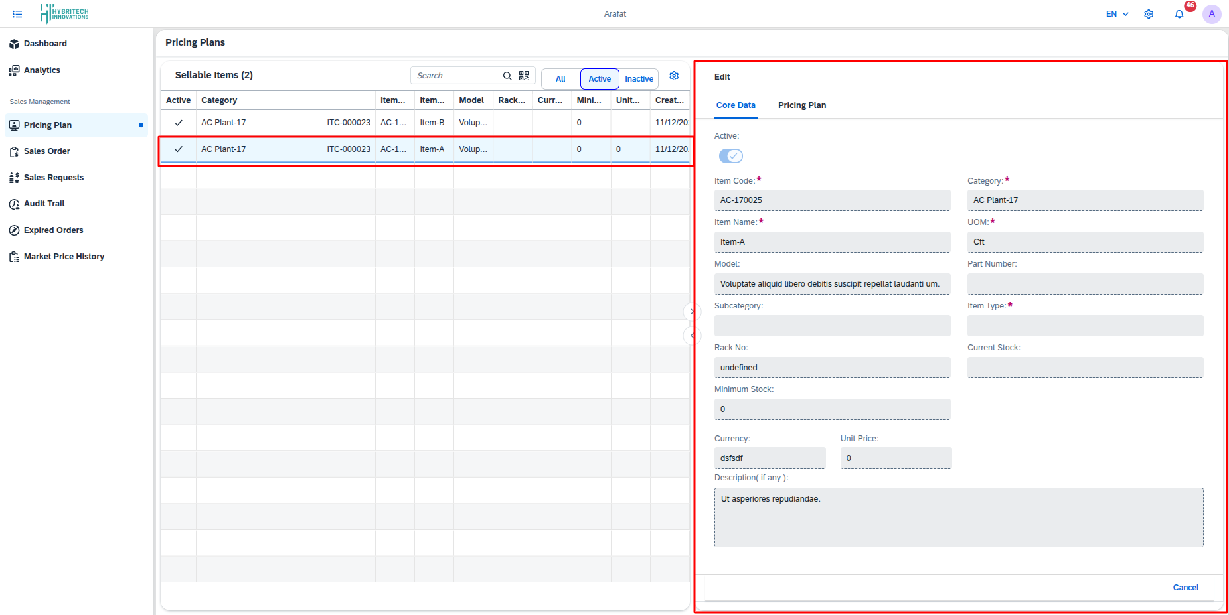
Task: Click the table settings gear icon
Action: coord(674,75)
